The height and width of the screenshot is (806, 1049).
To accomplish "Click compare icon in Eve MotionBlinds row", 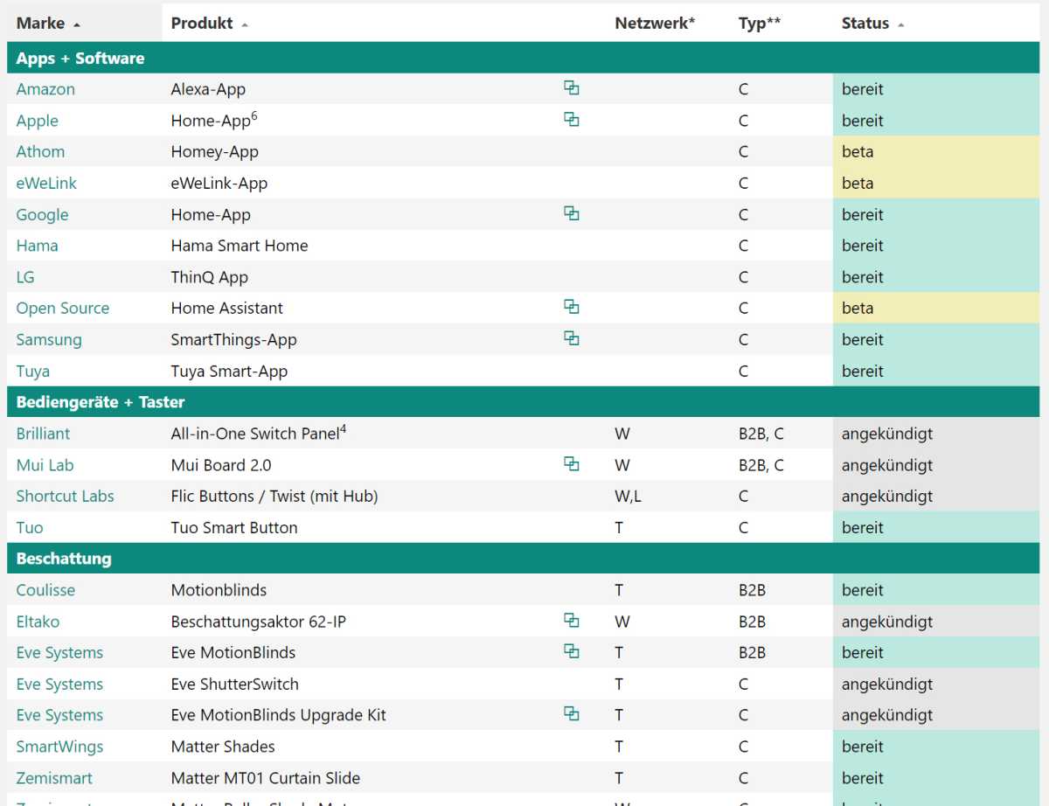I will click(572, 651).
